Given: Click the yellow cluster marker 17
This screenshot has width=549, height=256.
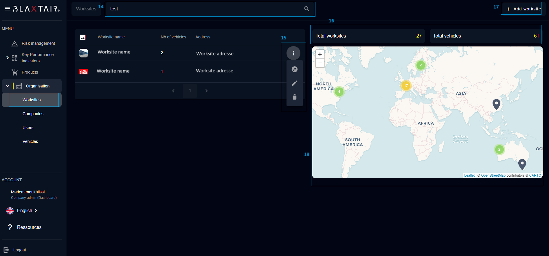Looking at the screenshot, I should tap(406, 85).
